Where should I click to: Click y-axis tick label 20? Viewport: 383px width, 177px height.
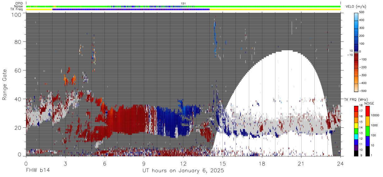[x=18, y=127]
